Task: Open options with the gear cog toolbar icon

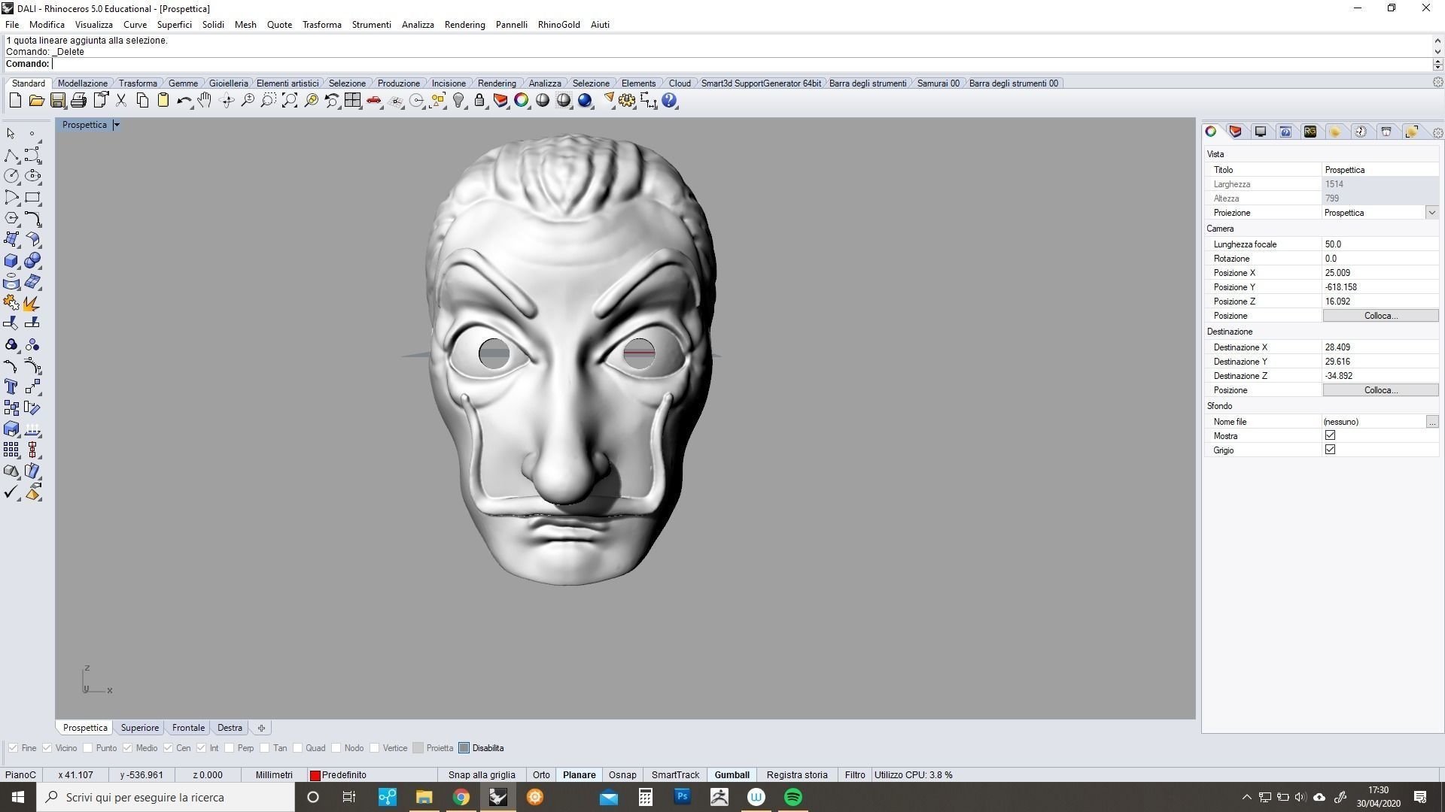Action: pos(627,101)
